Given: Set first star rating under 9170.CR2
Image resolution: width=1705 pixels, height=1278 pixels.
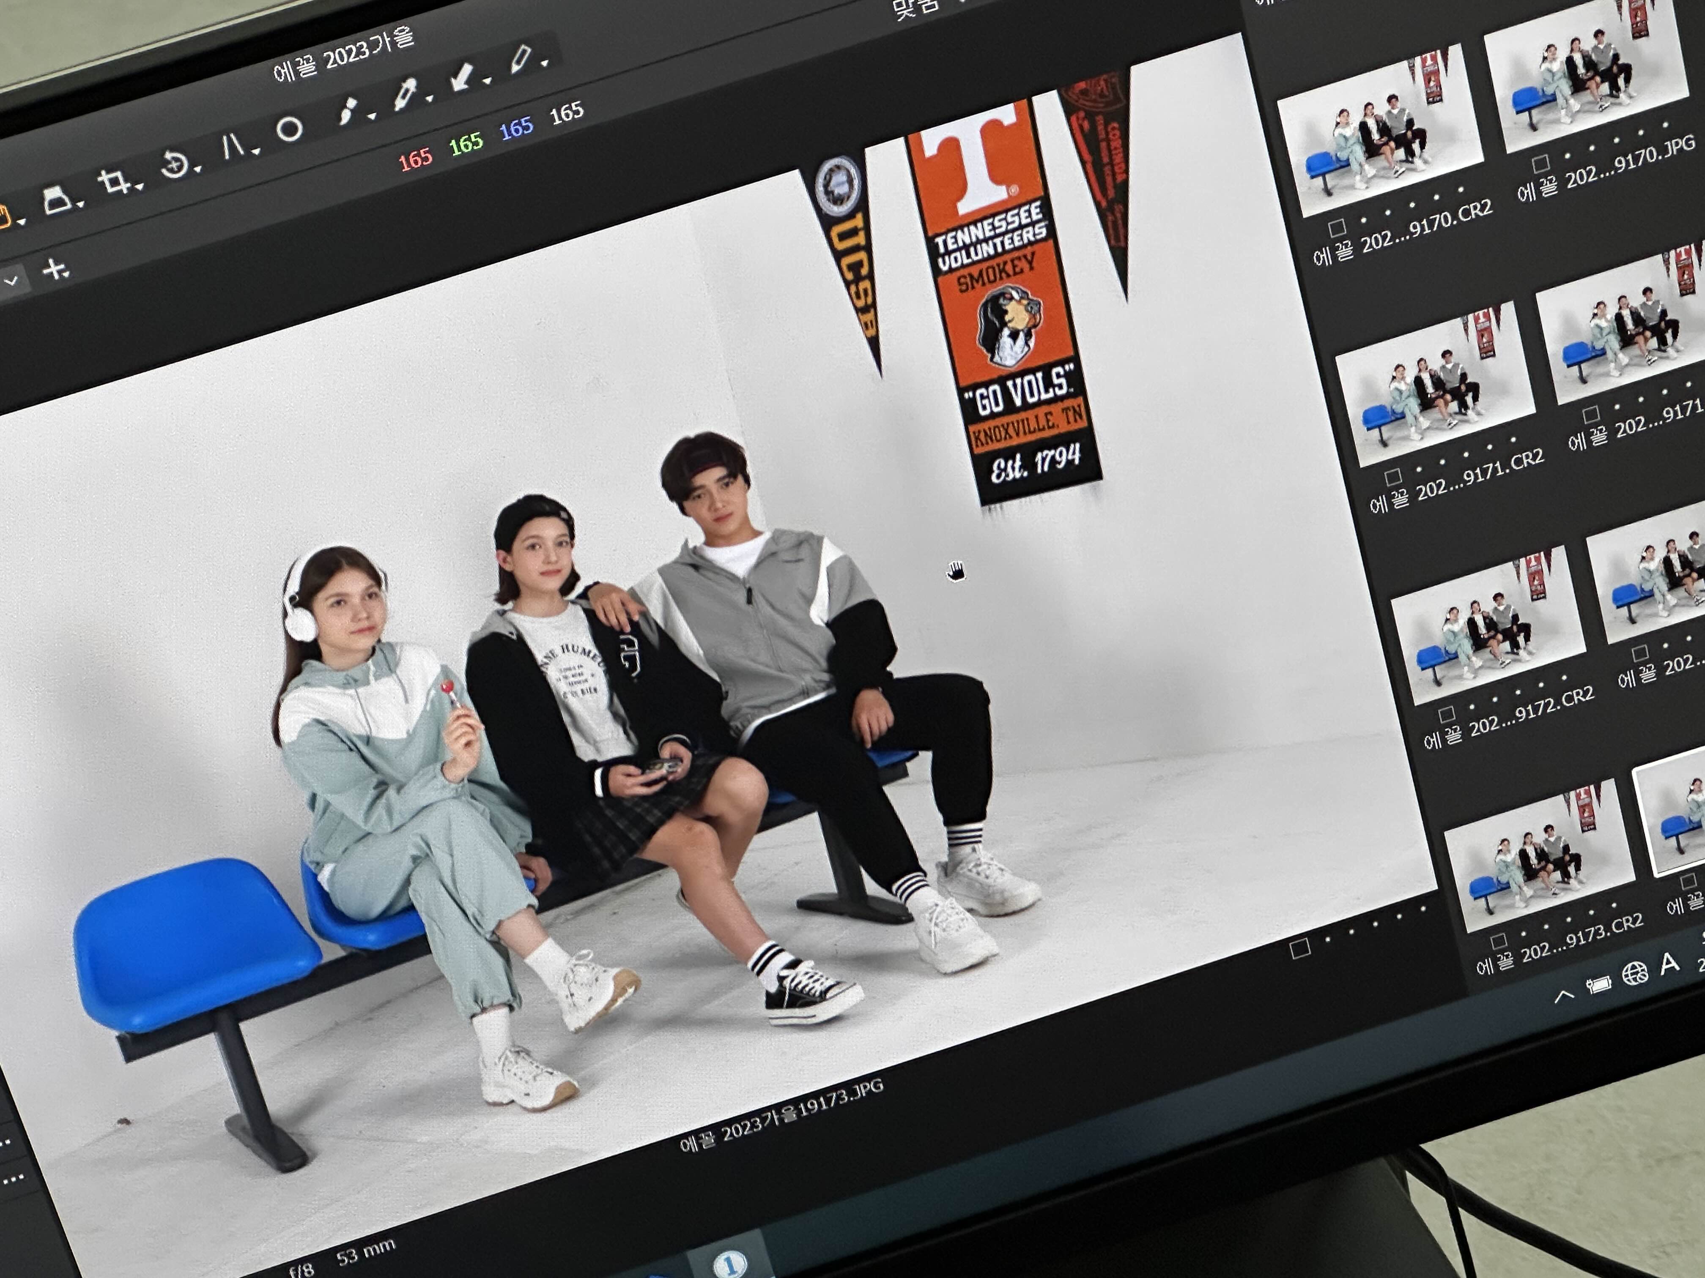Looking at the screenshot, I should click(x=1364, y=220).
